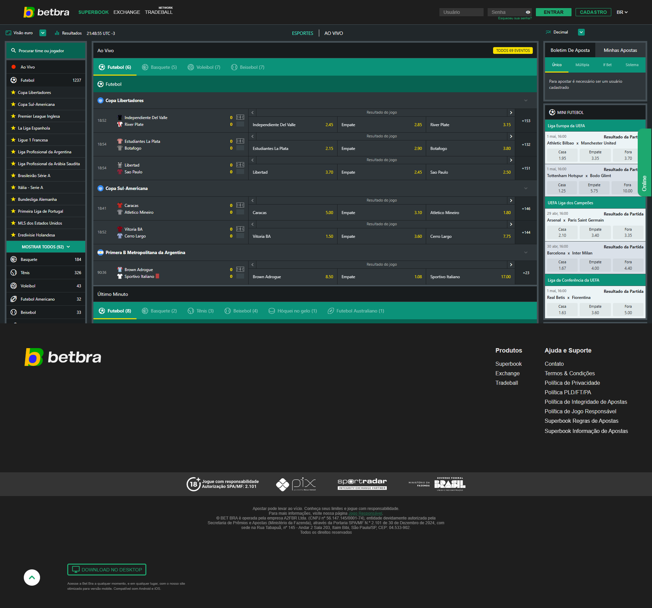
Task: Switch to Basquete (5) live tab
Action: click(159, 67)
